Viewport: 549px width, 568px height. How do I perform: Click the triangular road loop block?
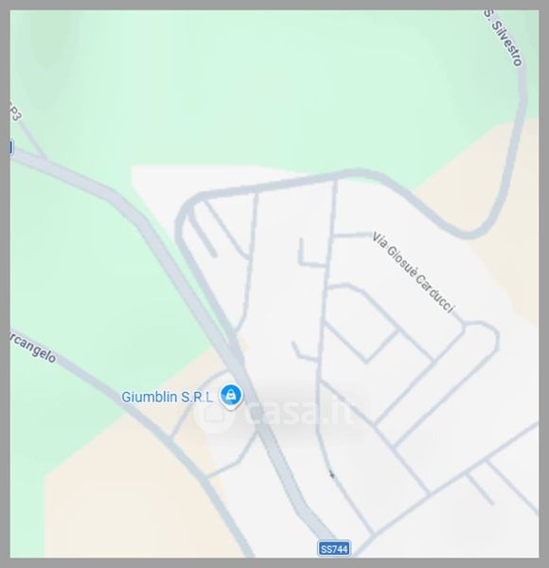tap(363, 323)
